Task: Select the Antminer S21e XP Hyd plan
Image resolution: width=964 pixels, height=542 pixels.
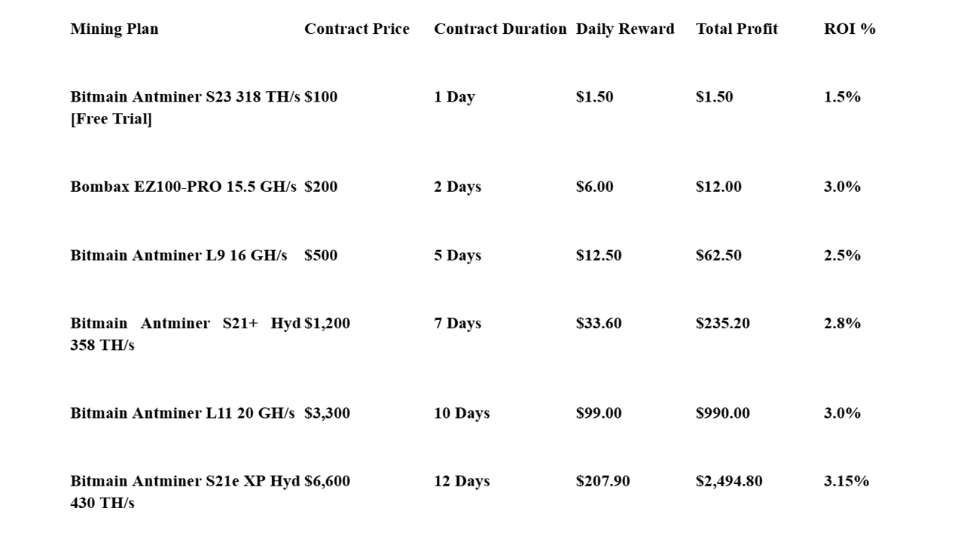Action: point(185,492)
